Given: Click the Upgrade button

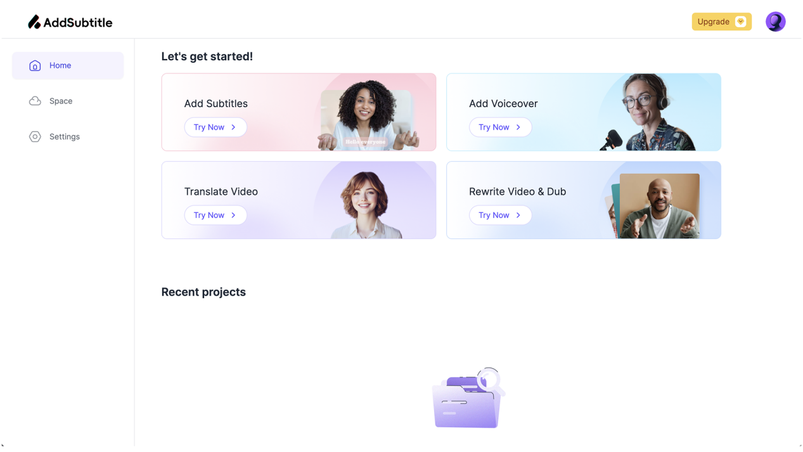Looking at the screenshot, I should 721,22.
